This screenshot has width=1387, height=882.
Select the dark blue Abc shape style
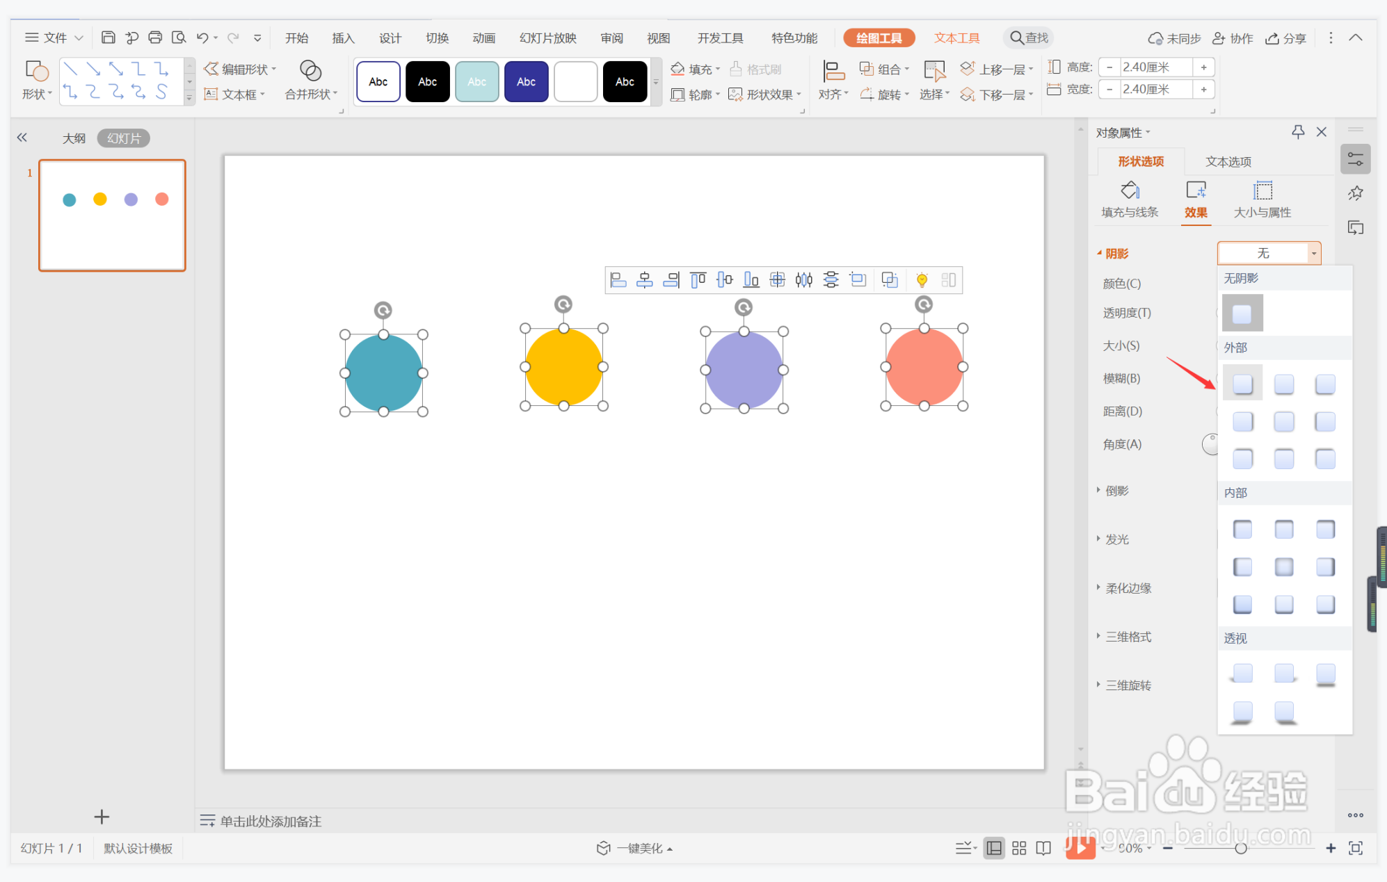click(526, 82)
